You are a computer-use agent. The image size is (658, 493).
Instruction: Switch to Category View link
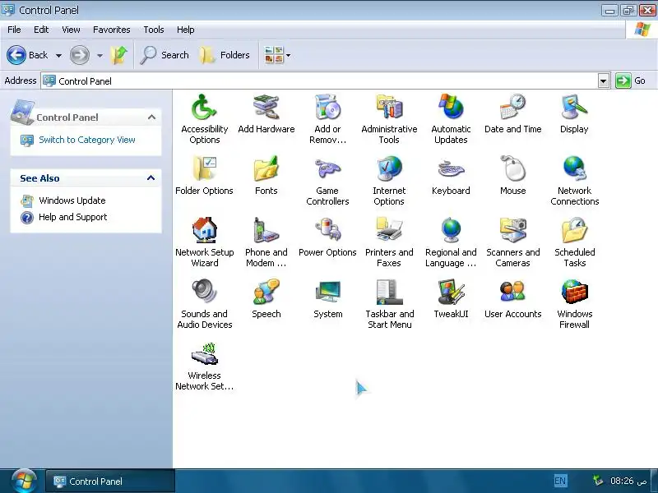coord(87,140)
